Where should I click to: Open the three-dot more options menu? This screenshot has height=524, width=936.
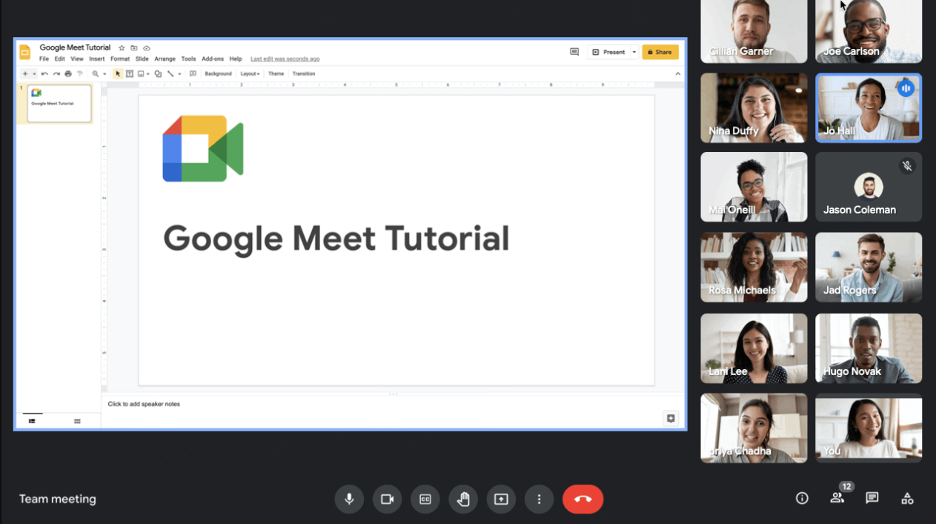540,499
